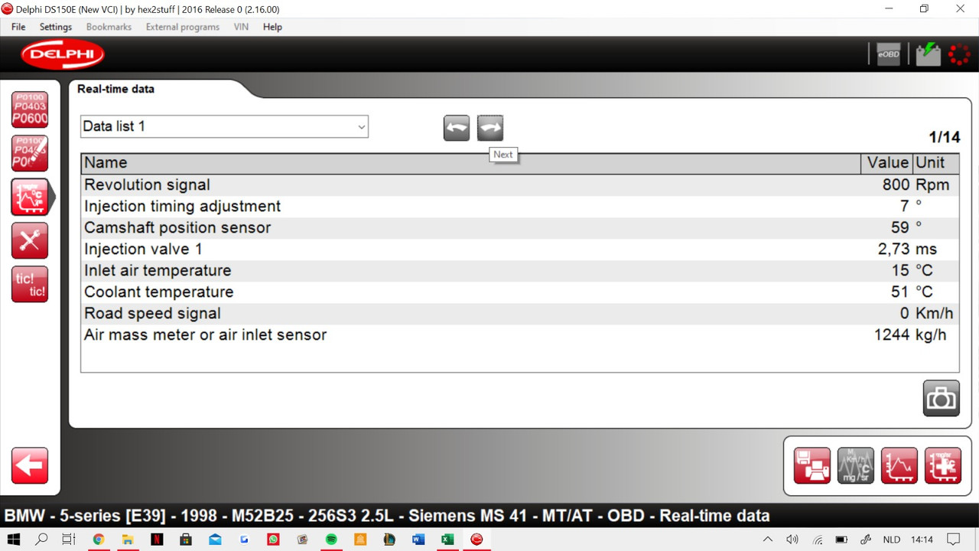Select the Revolution signal row
This screenshot has height=551, width=979.
coord(520,184)
